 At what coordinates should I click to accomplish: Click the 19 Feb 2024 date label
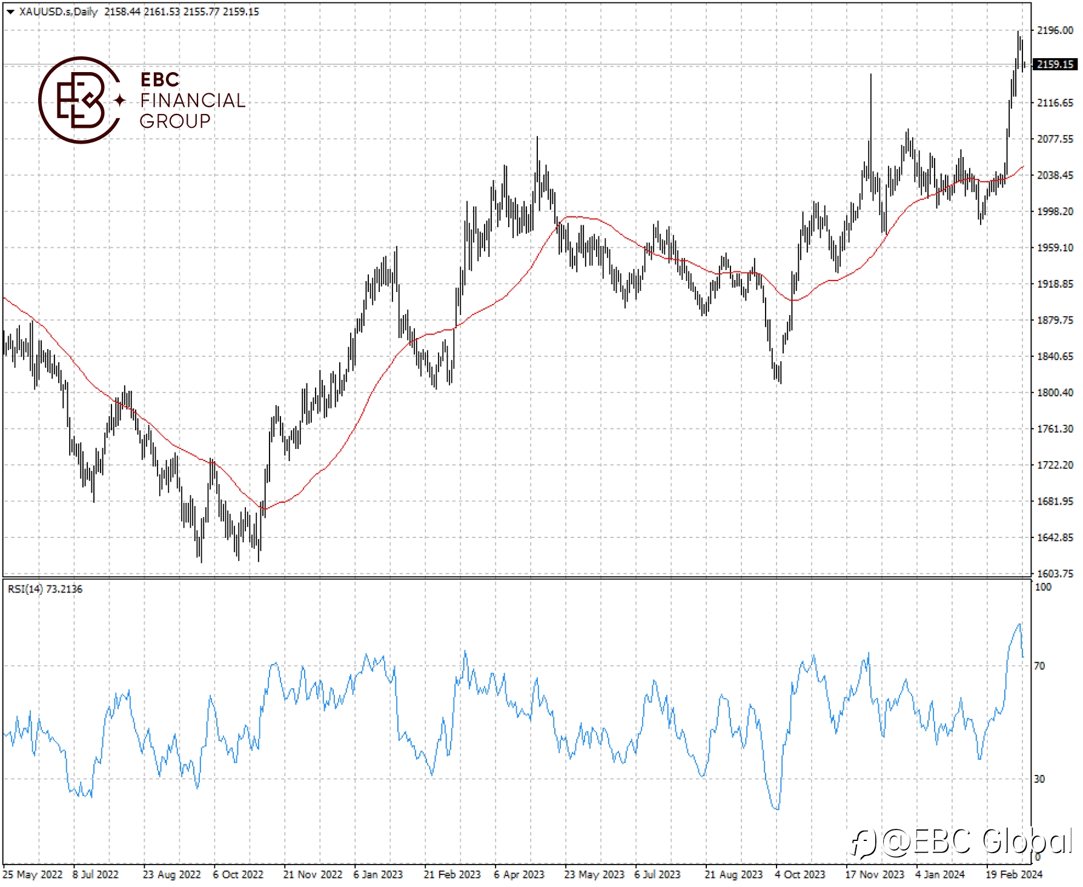(1014, 874)
